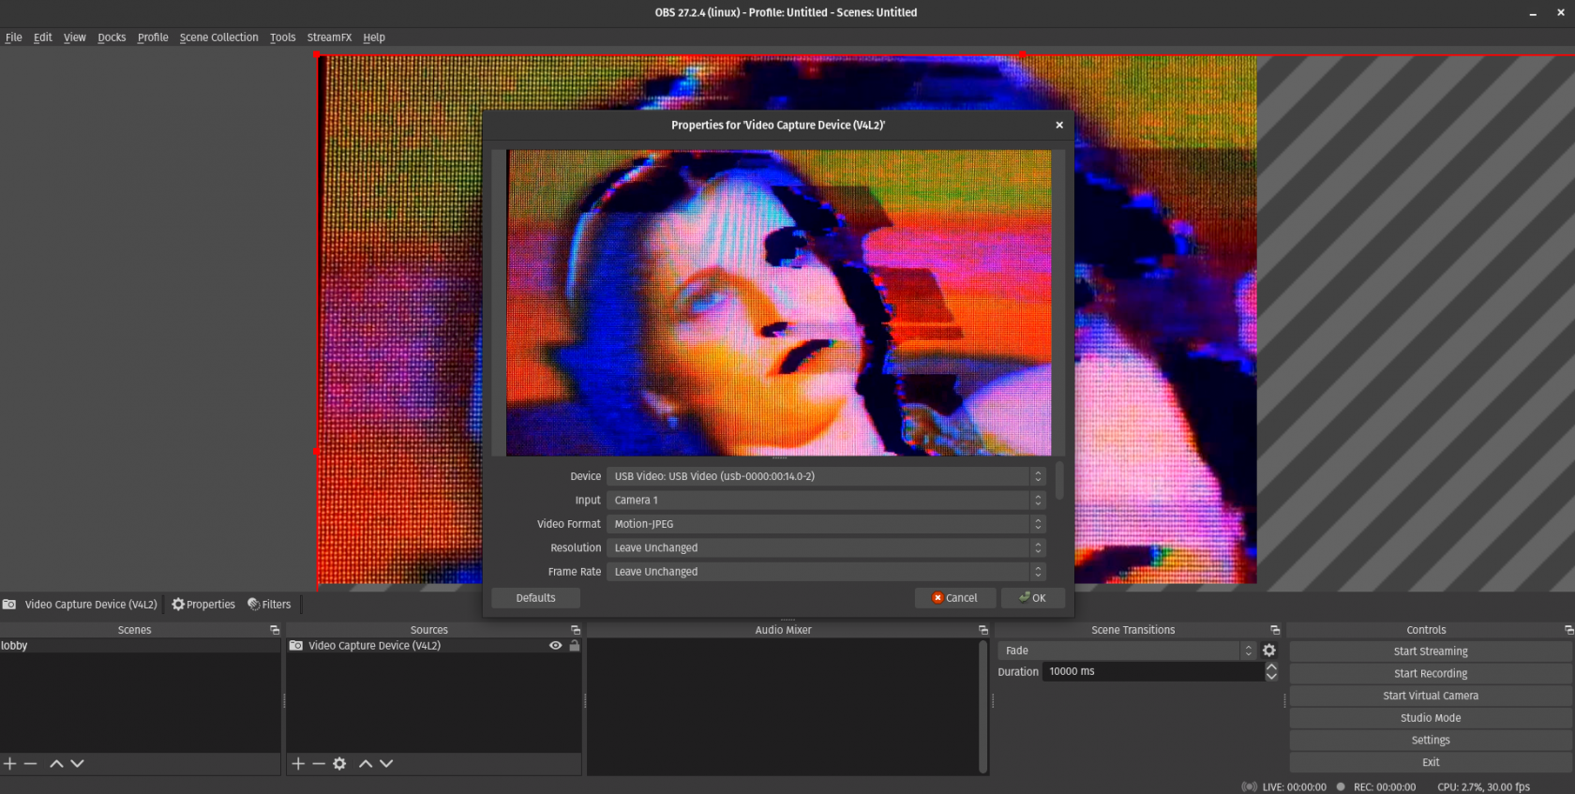Screen dimensions: 1575x794
Task: Click Start Streaming
Action: click(x=1431, y=652)
